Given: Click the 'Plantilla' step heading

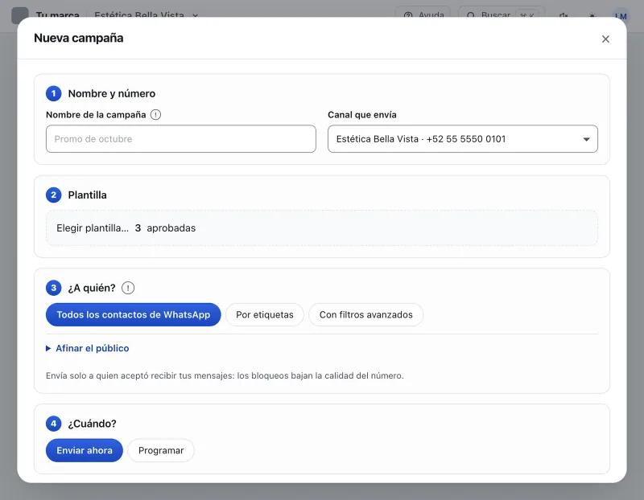Looking at the screenshot, I should tap(88, 195).
